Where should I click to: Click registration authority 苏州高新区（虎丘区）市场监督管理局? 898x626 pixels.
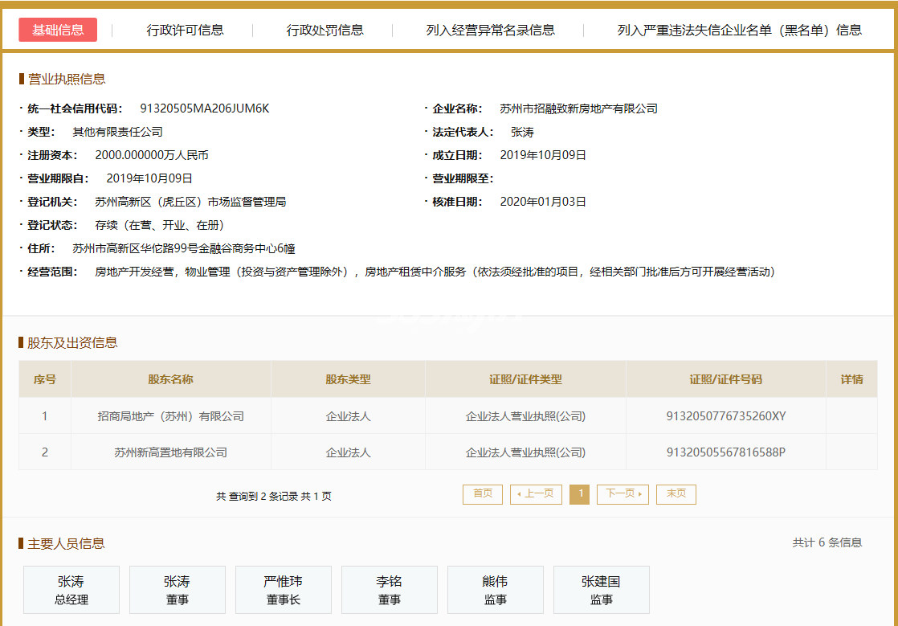pyautogui.click(x=190, y=202)
